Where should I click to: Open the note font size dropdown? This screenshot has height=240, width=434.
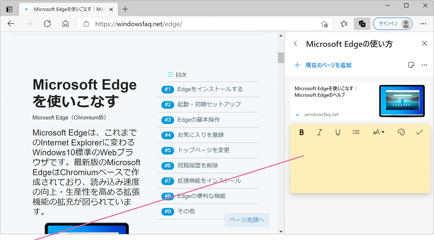378,132
